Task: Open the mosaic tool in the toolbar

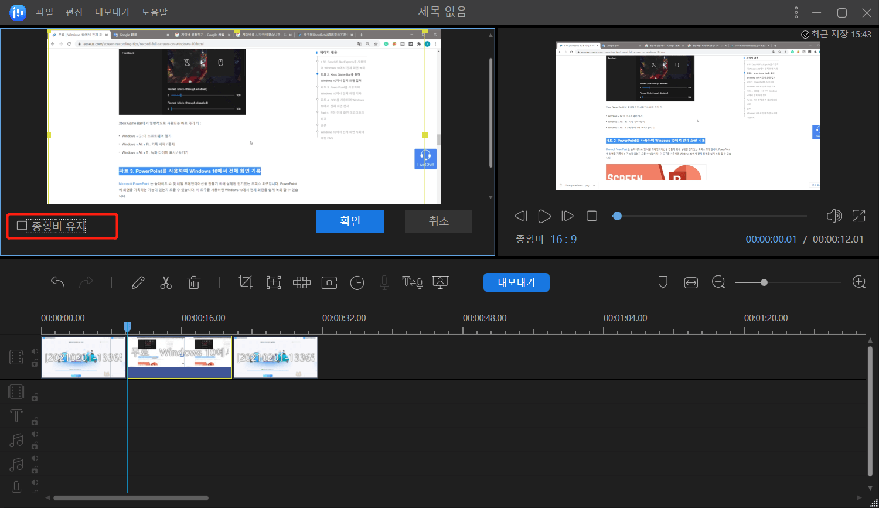Action: point(302,282)
